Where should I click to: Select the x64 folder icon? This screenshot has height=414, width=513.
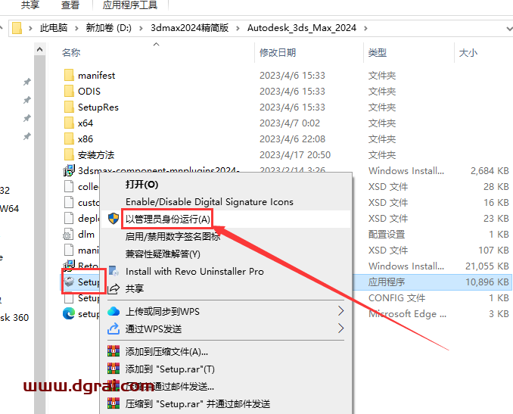(x=69, y=123)
